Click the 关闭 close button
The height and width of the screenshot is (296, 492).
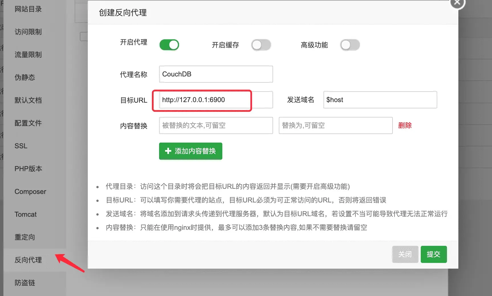(x=405, y=254)
